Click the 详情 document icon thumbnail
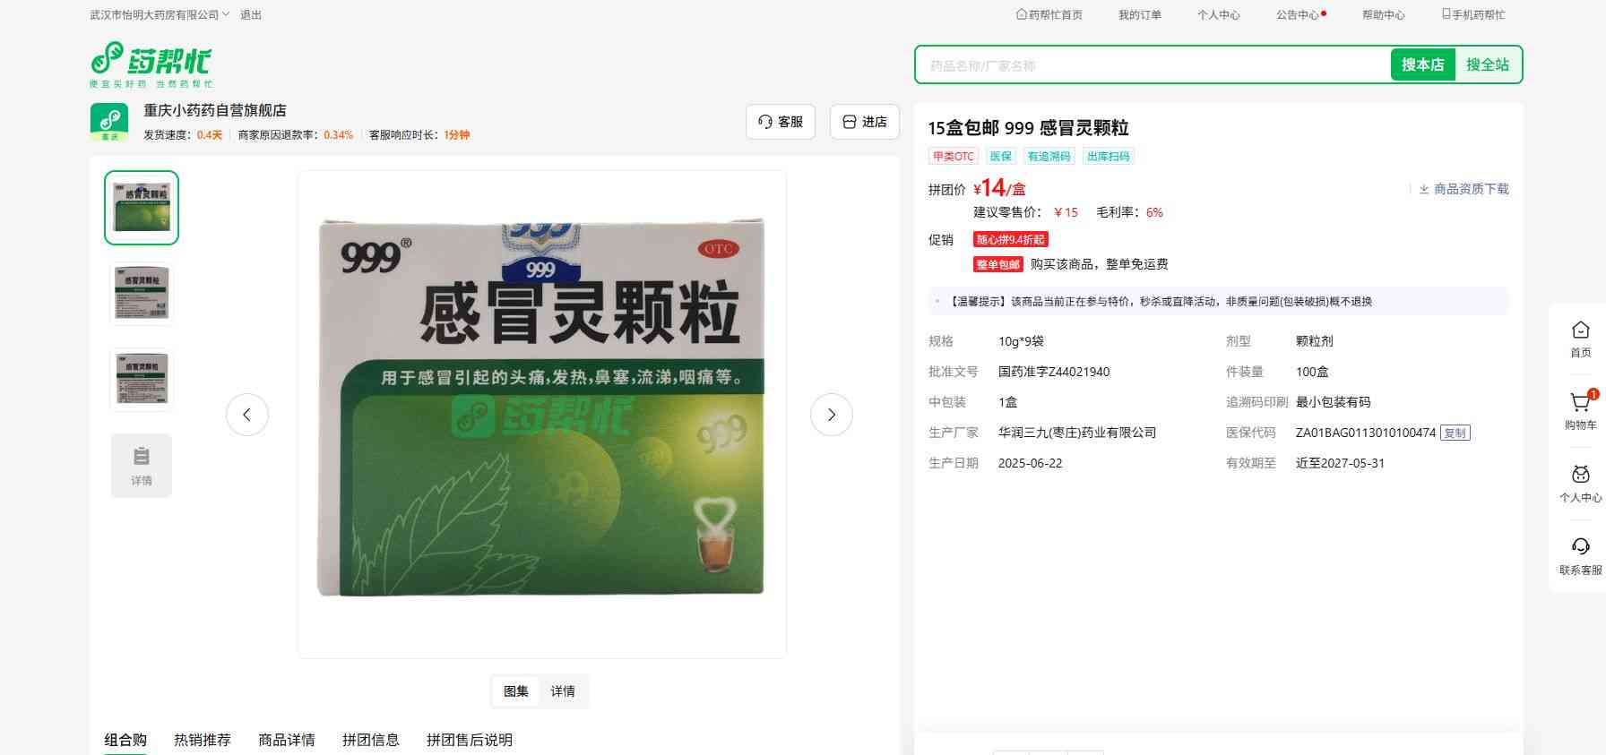 tap(142, 465)
